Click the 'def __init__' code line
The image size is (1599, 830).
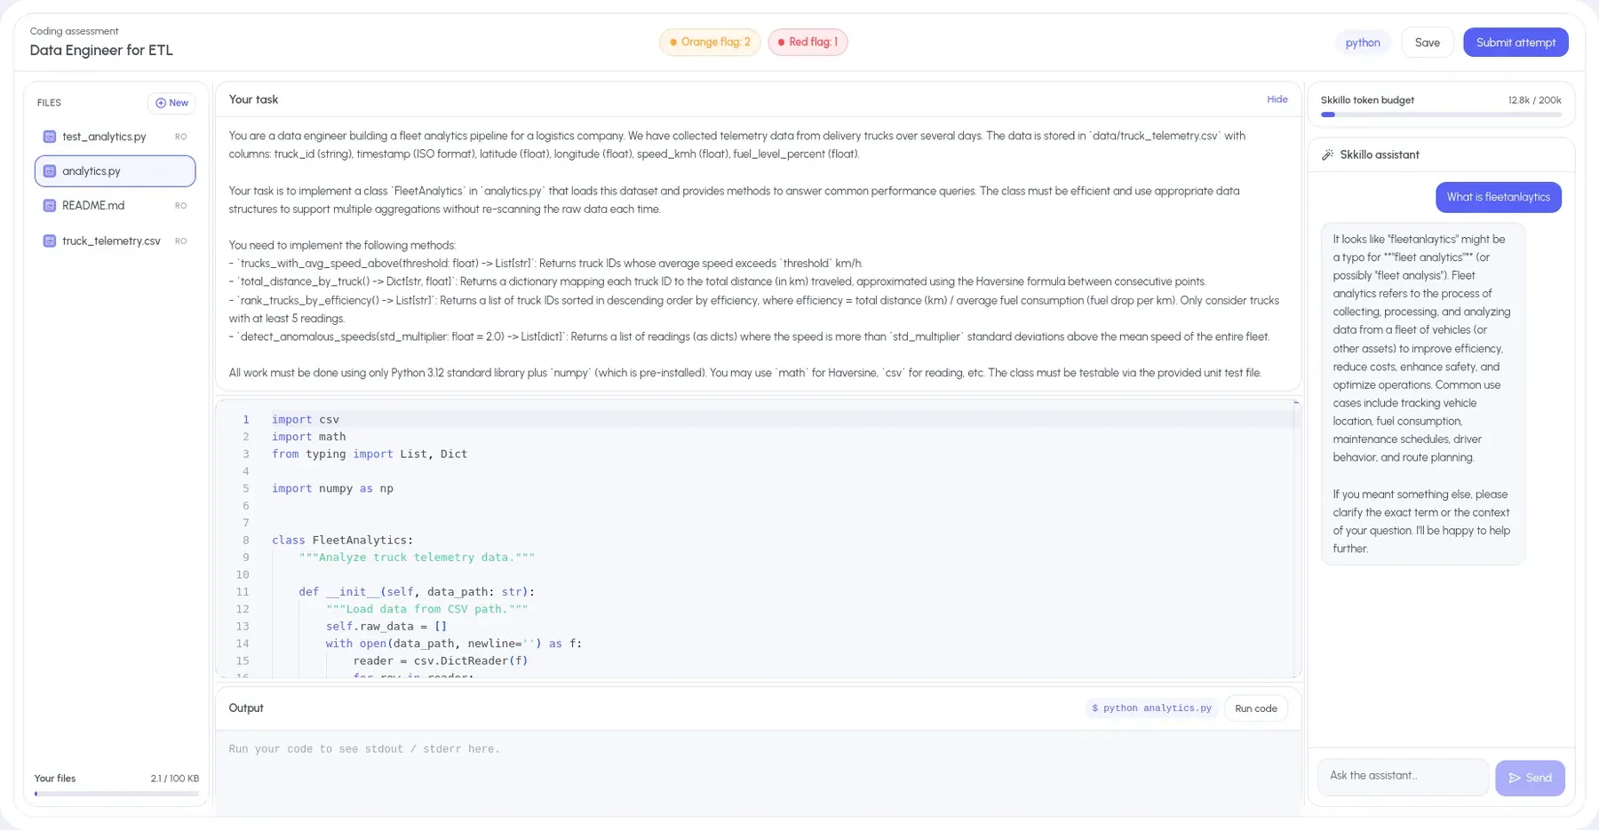[x=417, y=592]
